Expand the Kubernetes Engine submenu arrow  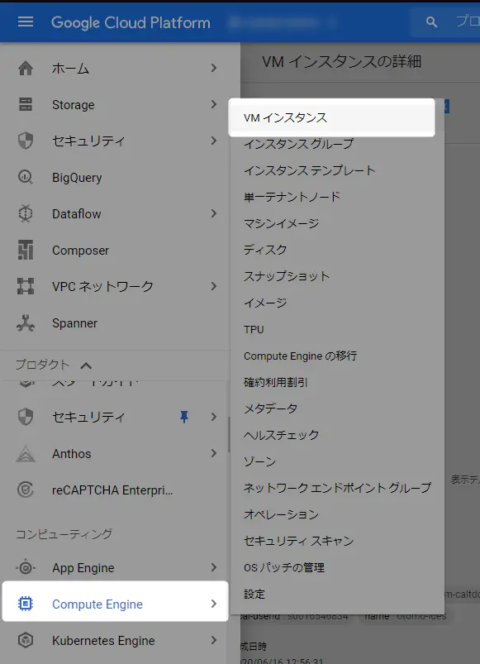[x=214, y=640]
